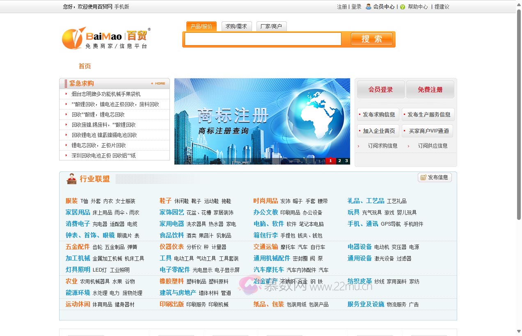This screenshot has width=522, height=336.
Task: Open the 紧急求购 MORE link
Action: [158, 83]
